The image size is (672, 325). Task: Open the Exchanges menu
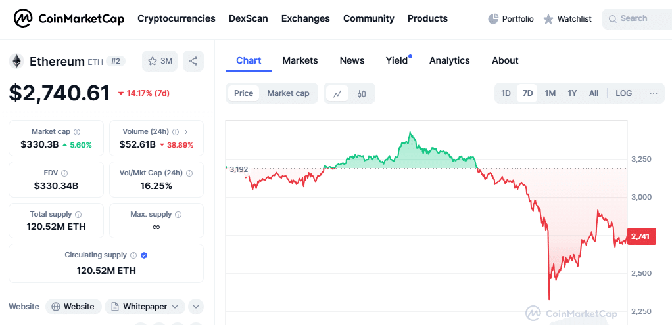(306, 18)
